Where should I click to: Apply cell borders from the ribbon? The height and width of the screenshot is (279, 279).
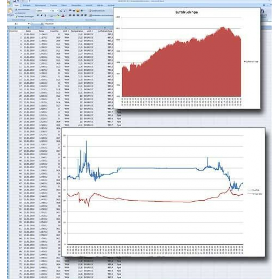click(51, 15)
